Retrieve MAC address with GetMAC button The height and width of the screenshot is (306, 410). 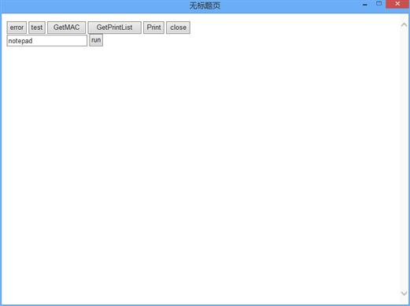66,28
